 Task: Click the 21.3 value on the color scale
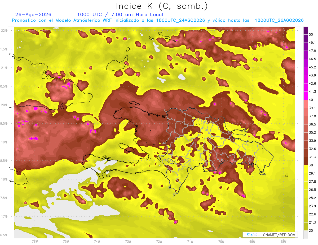312,223
